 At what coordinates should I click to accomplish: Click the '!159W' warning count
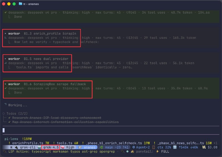pos(27,139)
